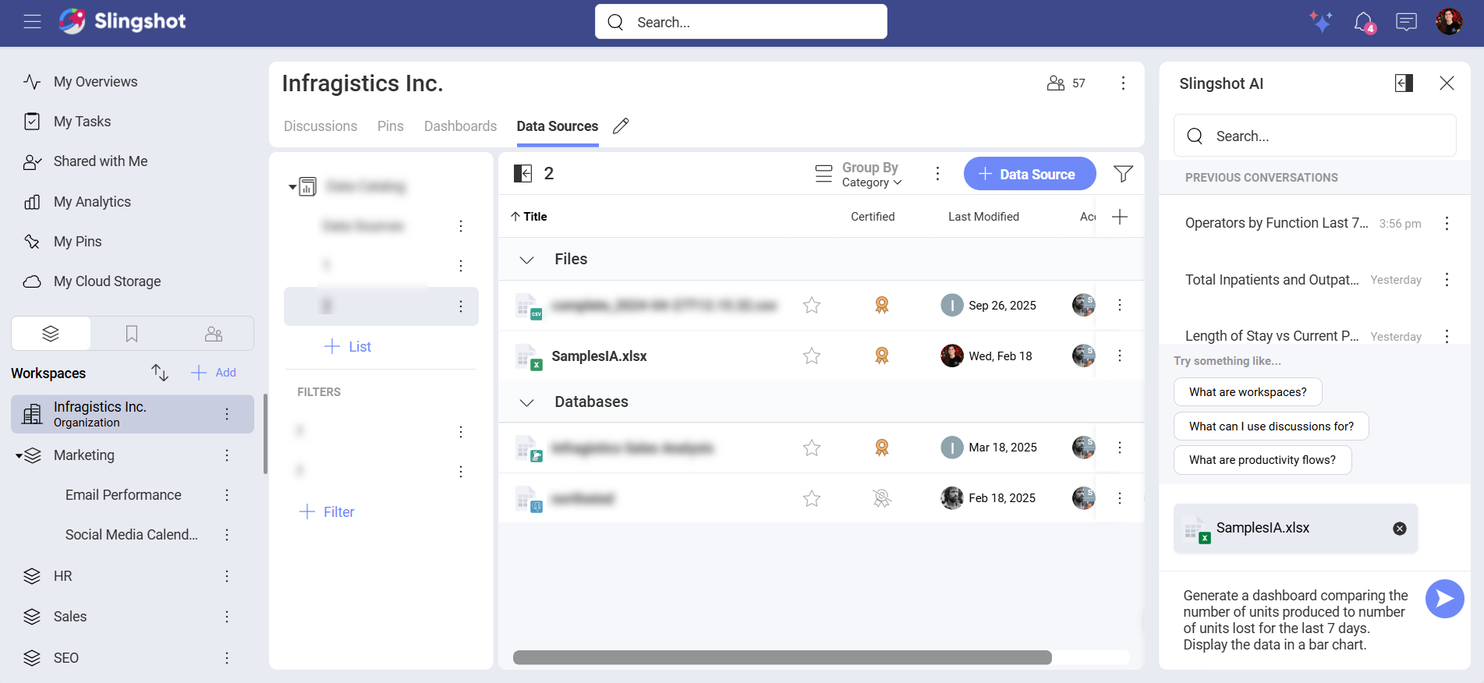Add a new Filter

pyautogui.click(x=327, y=512)
